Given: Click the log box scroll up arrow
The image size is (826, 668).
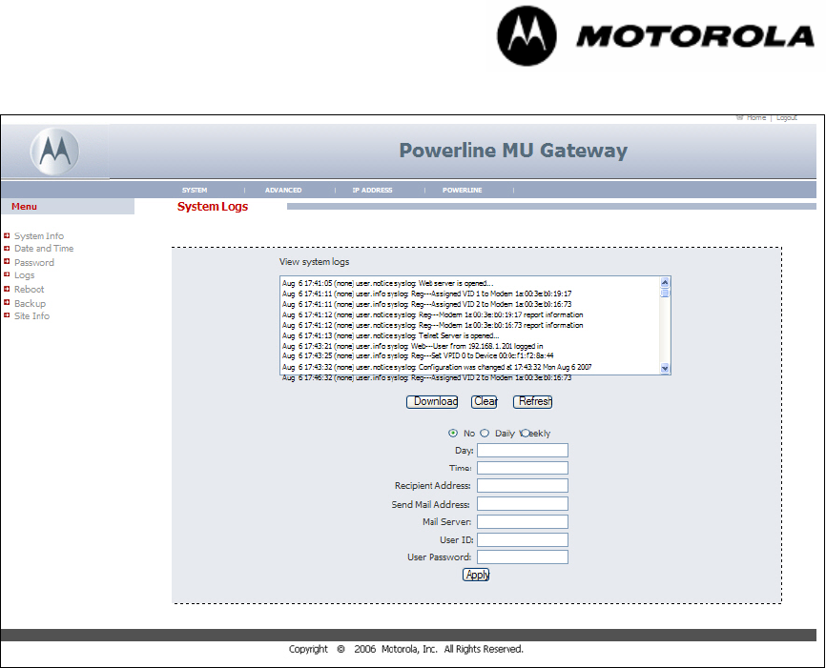Looking at the screenshot, I should 665,282.
